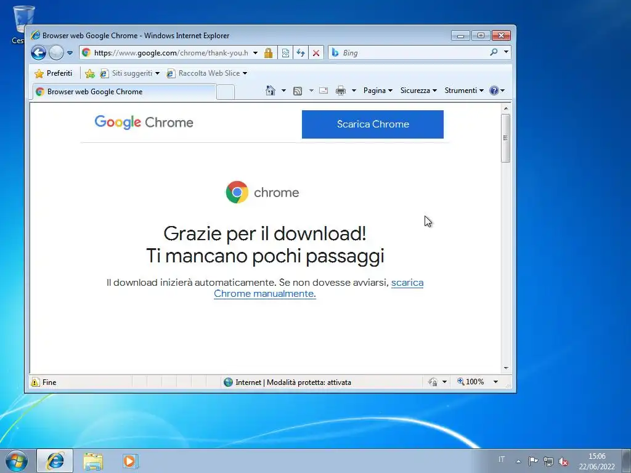Open the recent pages dropdown arrow

click(x=70, y=53)
